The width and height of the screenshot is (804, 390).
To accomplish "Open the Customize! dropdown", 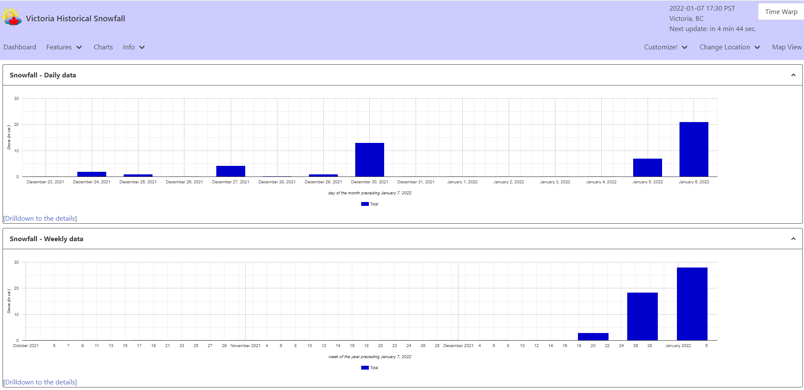I will [x=665, y=47].
